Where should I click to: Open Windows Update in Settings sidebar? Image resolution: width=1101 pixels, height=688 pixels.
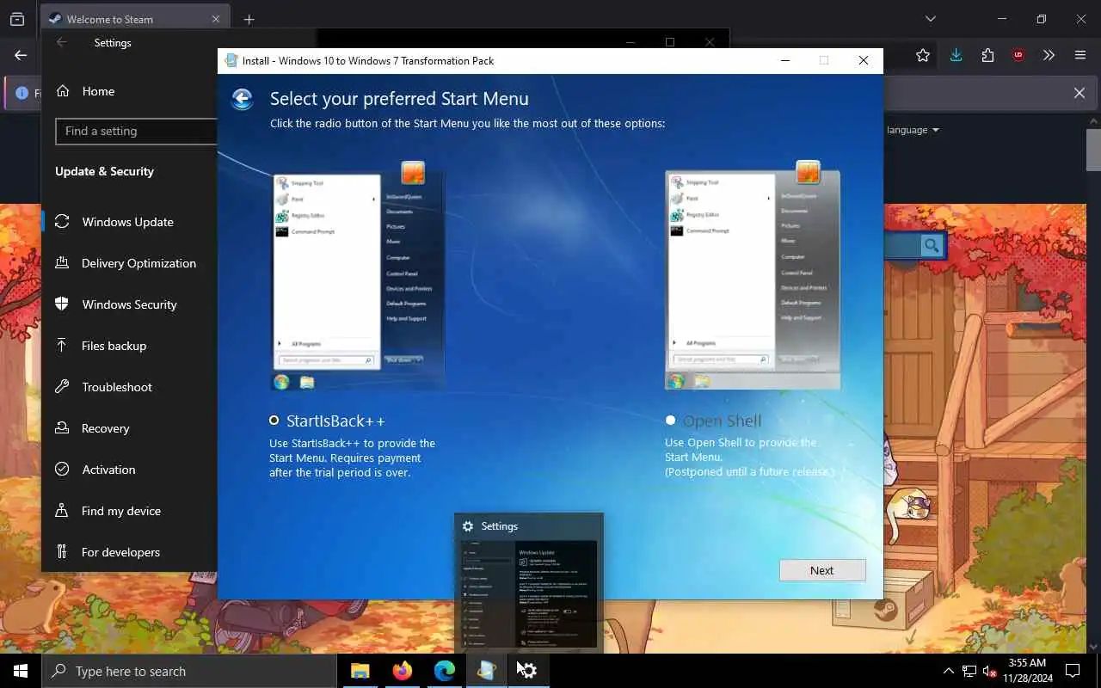[x=129, y=222]
